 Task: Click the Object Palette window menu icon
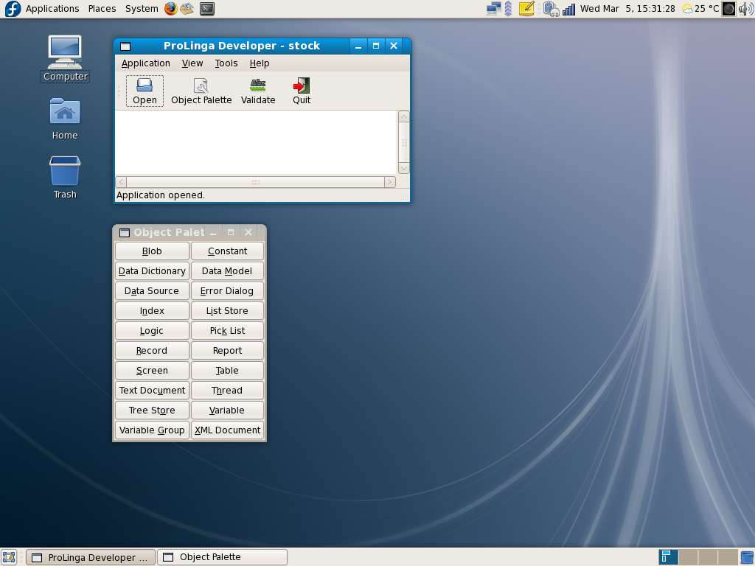pyautogui.click(x=124, y=232)
